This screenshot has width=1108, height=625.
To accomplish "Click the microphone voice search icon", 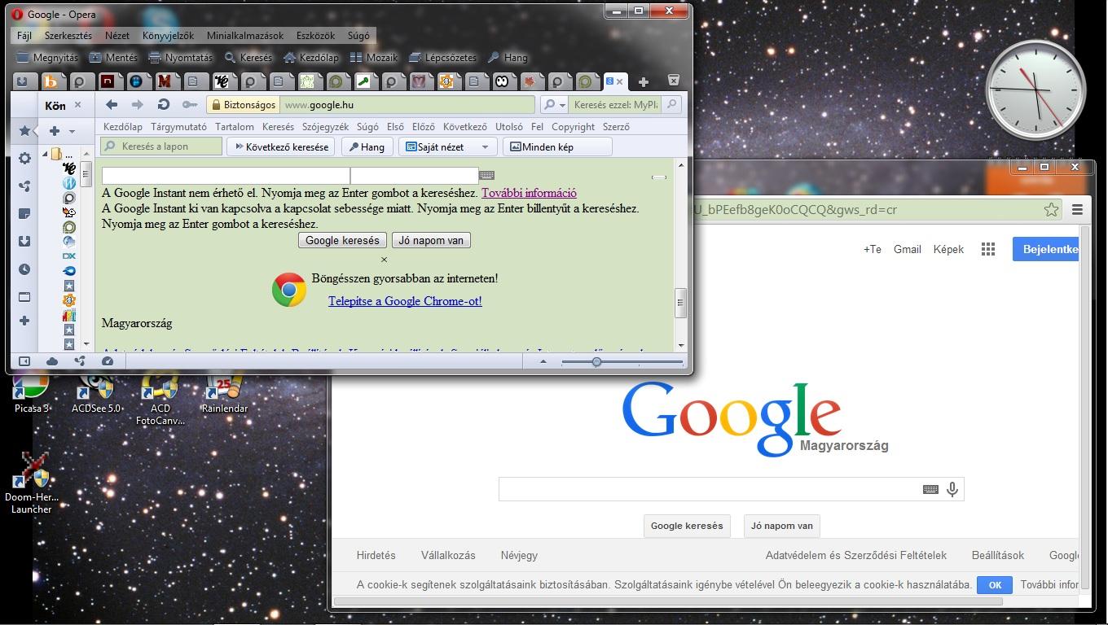I will pyautogui.click(x=952, y=489).
